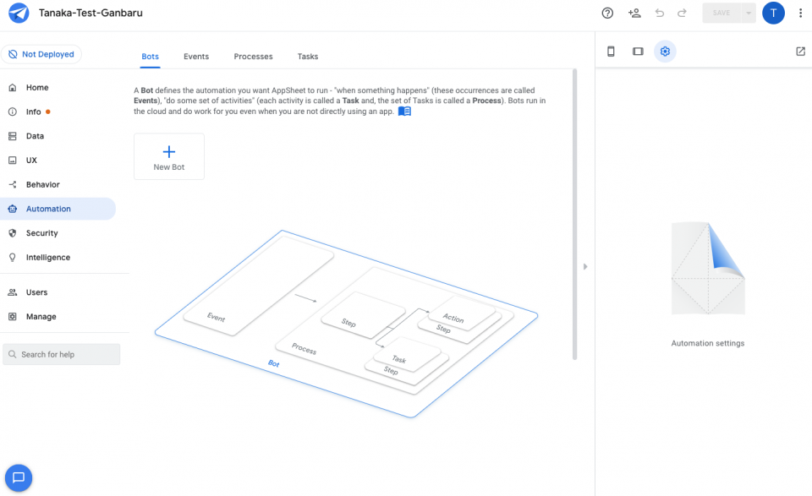Click the Users people icon

pyautogui.click(x=13, y=292)
